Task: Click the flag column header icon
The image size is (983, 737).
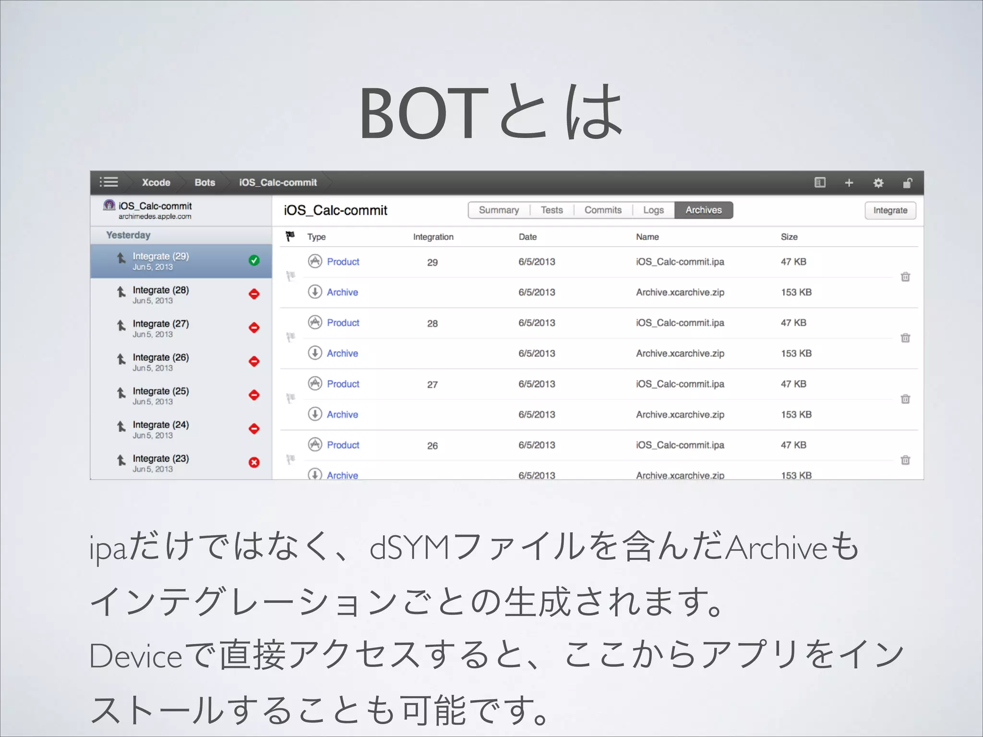Action: point(290,236)
